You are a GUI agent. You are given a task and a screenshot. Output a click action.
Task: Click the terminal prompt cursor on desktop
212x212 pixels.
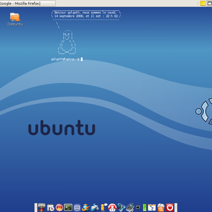pyautogui.click(x=82, y=59)
